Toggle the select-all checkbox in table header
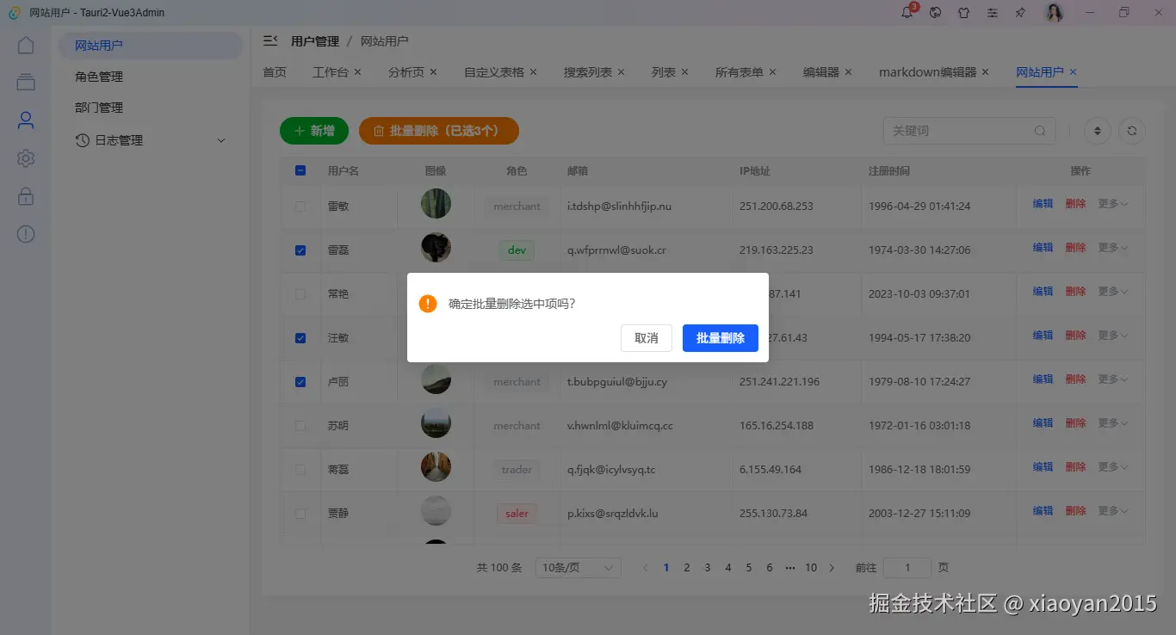 click(300, 170)
